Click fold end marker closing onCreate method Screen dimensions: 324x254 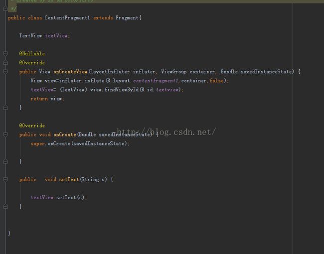(x=5, y=161)
